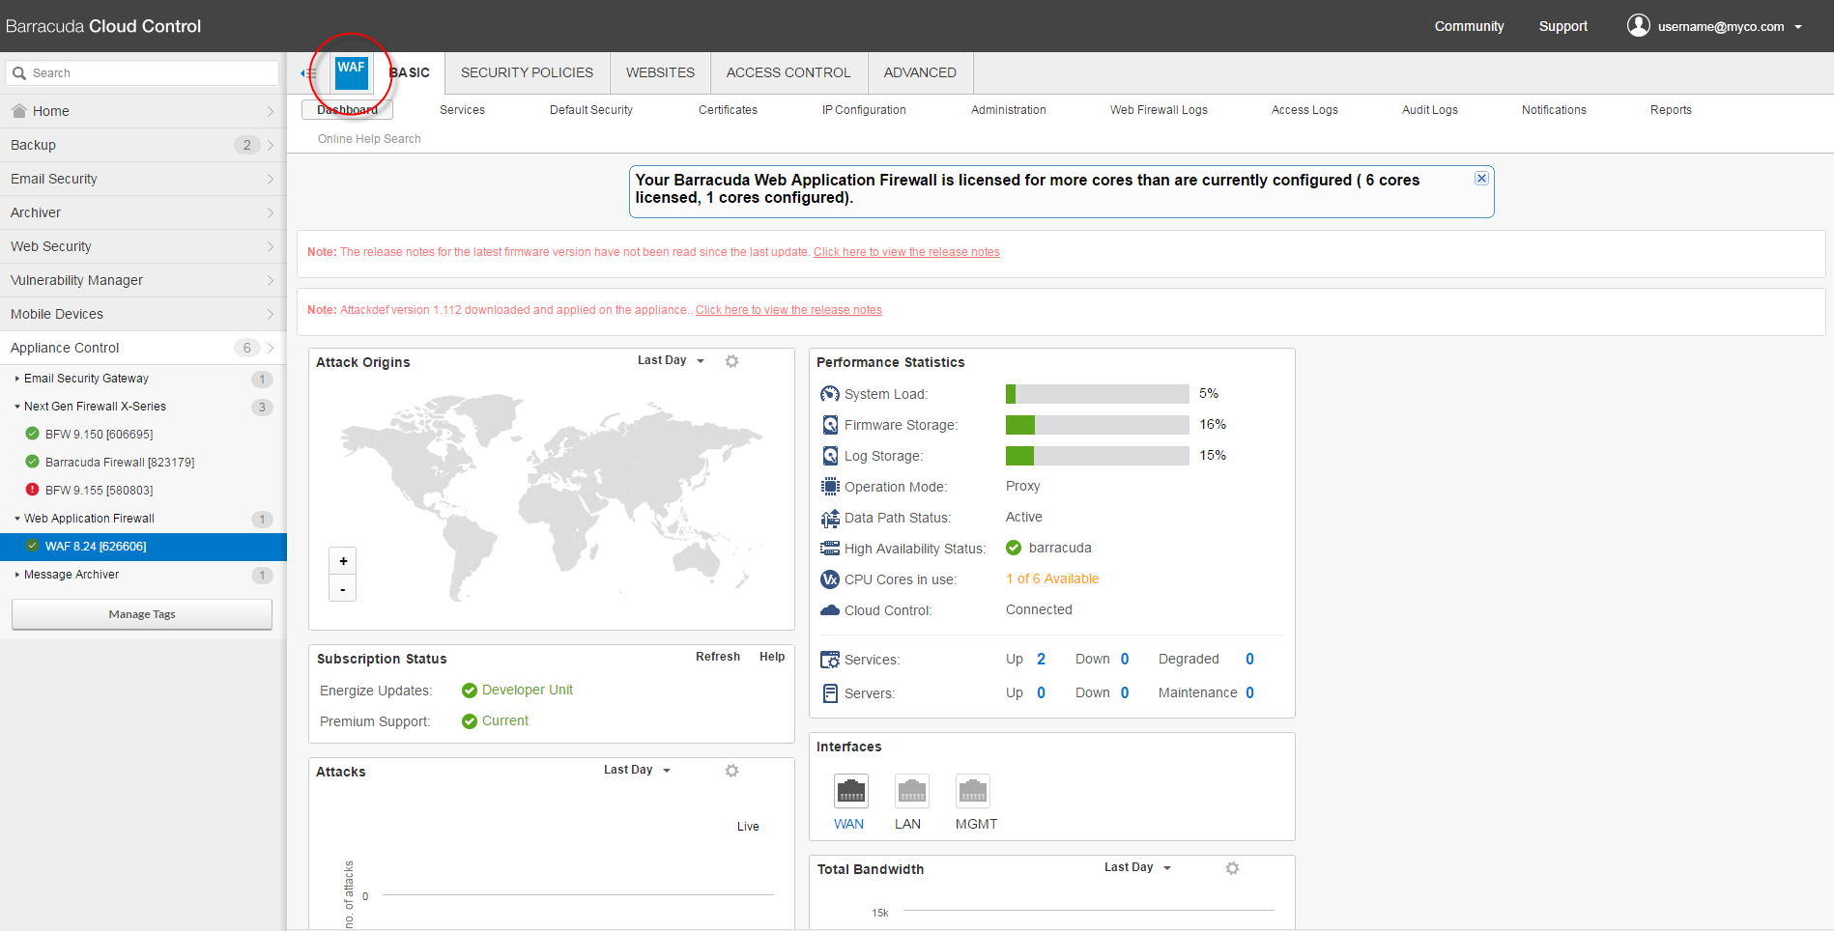Click the Firmware Storage progress bar
Screen dimensions: 1834x931
tap(1098, 425)
